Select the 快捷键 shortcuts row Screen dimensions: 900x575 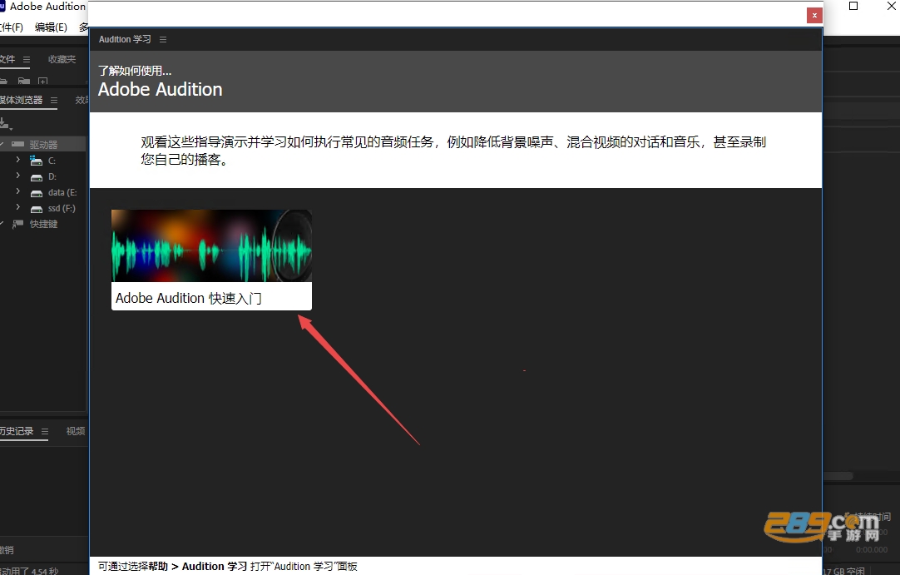tap(43, 224)
